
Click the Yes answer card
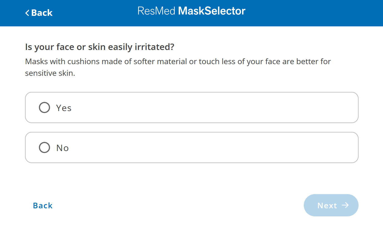192,107
